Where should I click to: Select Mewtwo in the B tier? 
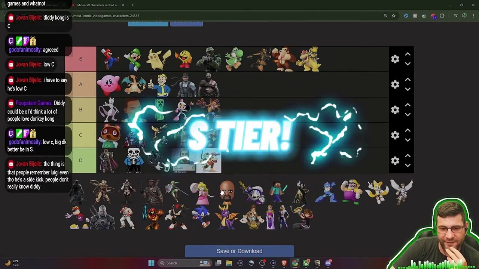click(x=109, y=110)
